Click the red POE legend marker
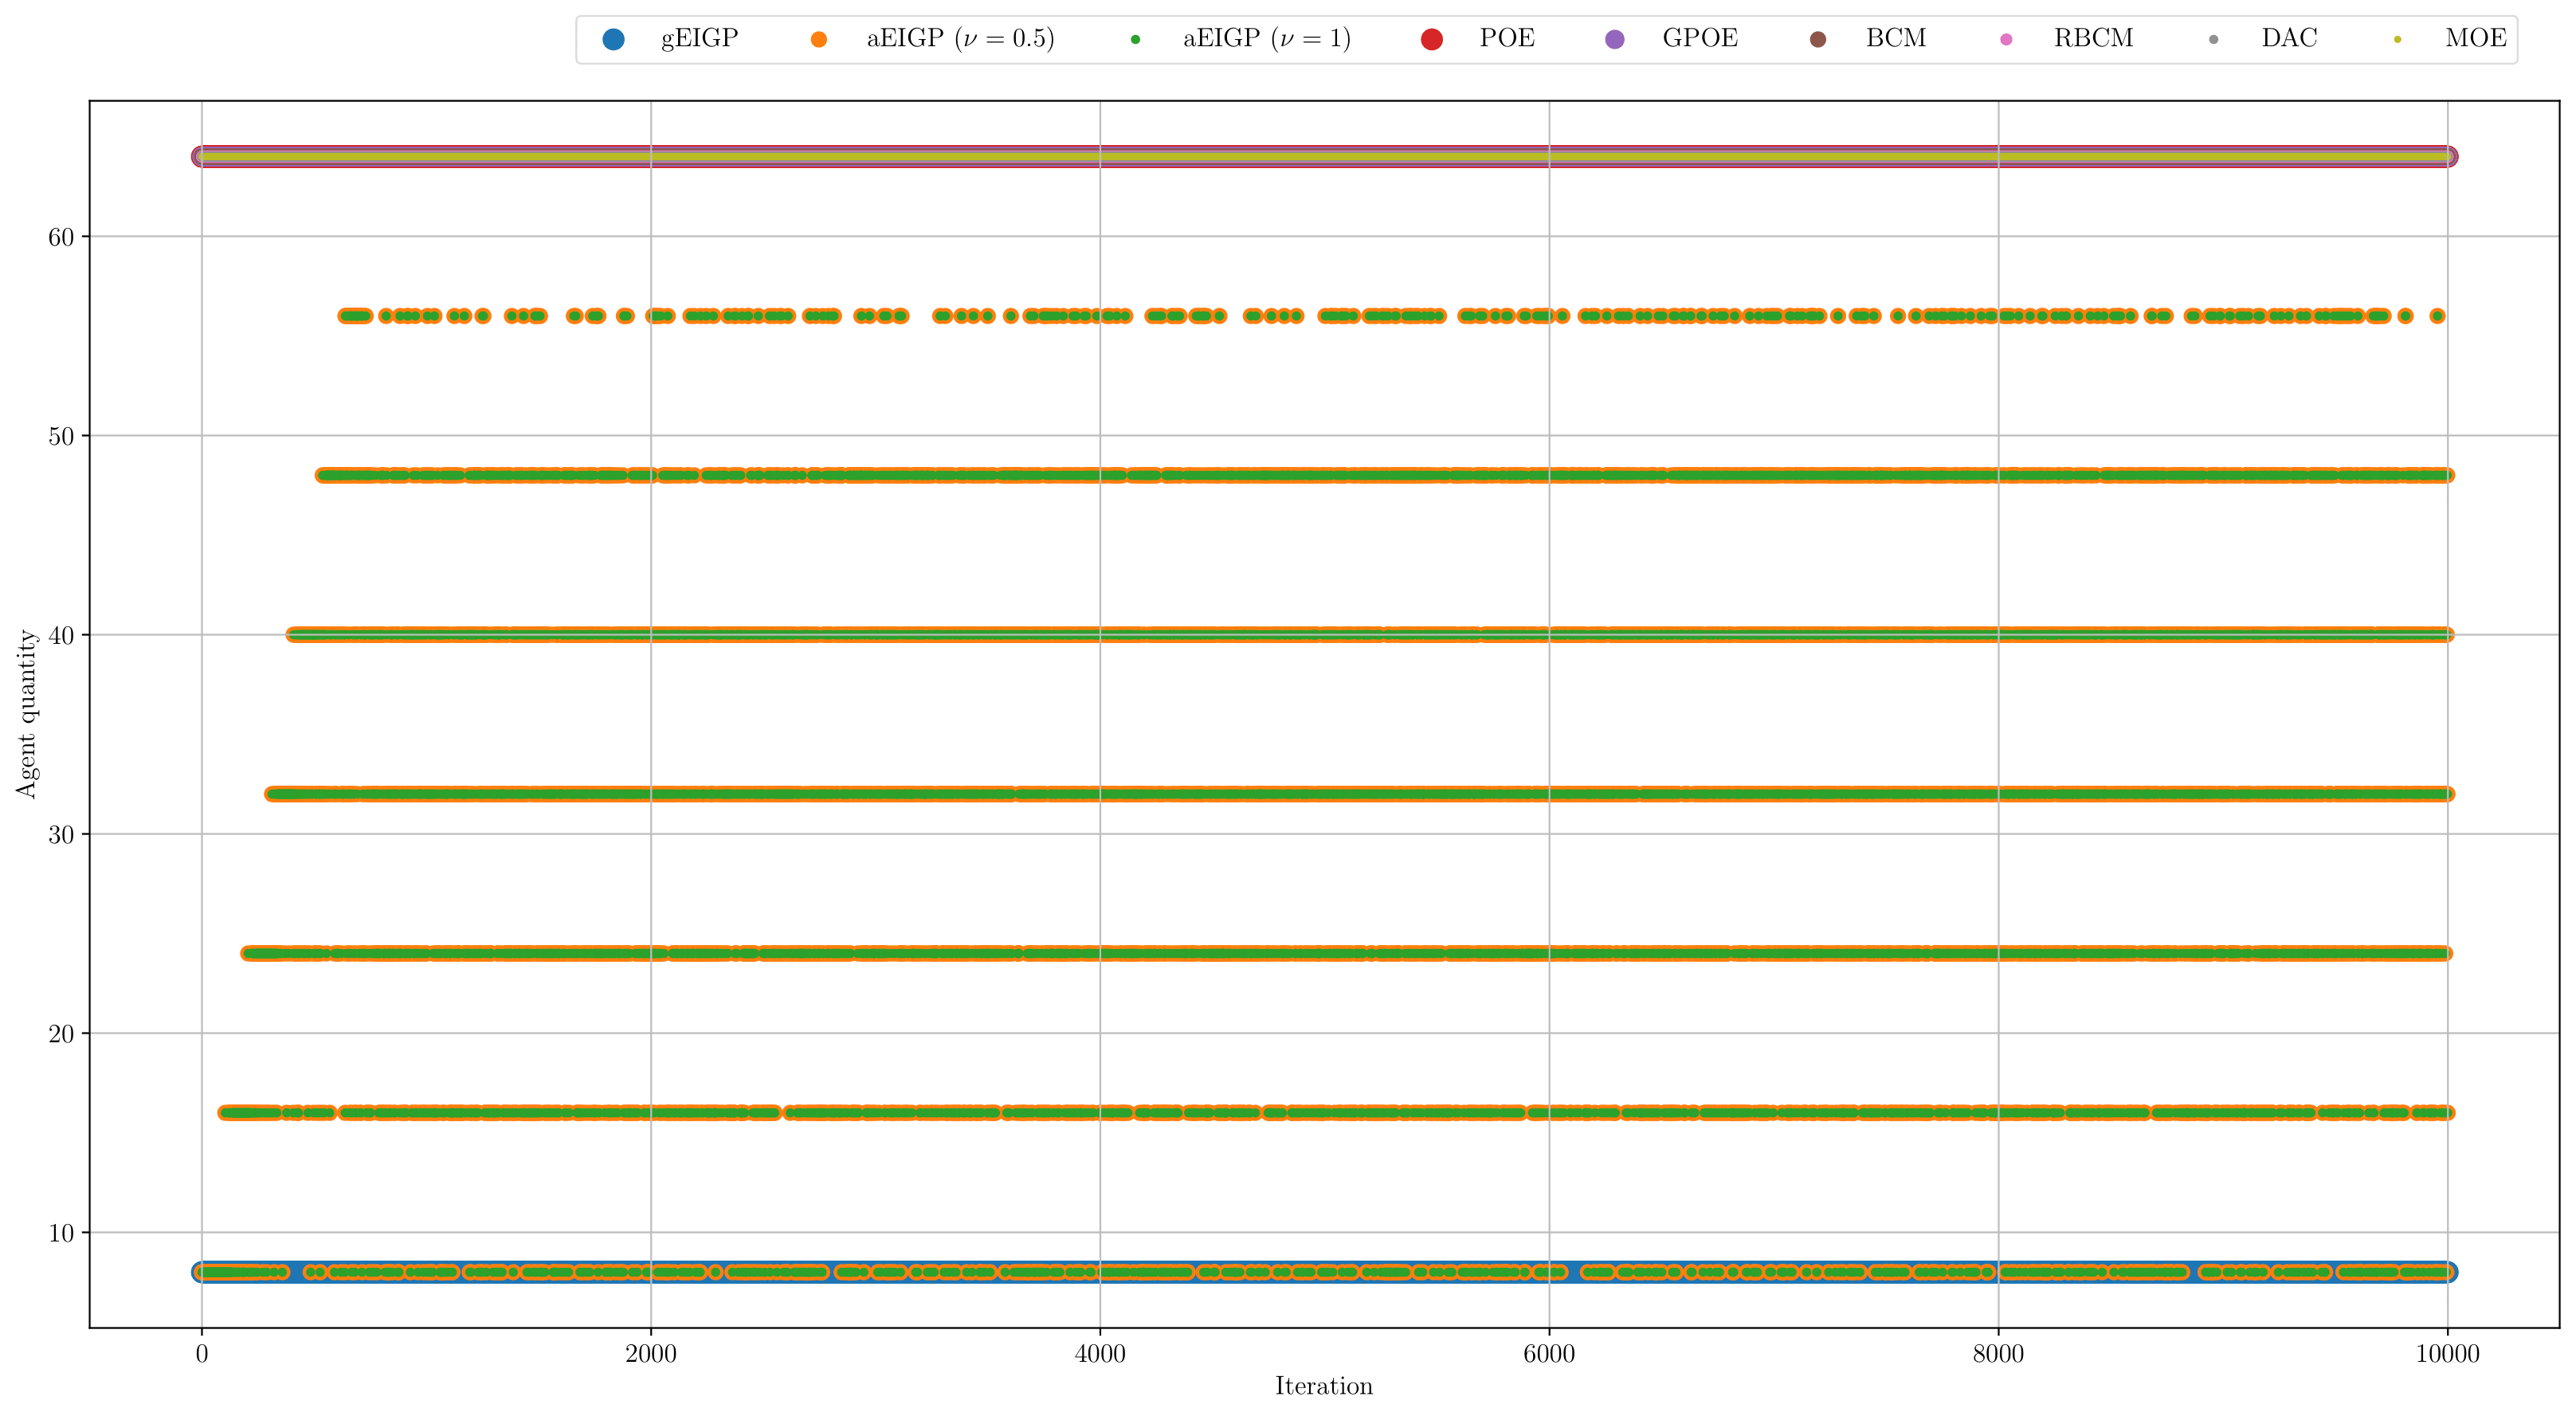The width and height of the screenshot is (2576, 1416). click(1432, 39)
